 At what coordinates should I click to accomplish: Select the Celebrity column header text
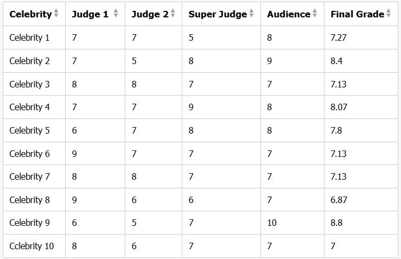[30, 14]
